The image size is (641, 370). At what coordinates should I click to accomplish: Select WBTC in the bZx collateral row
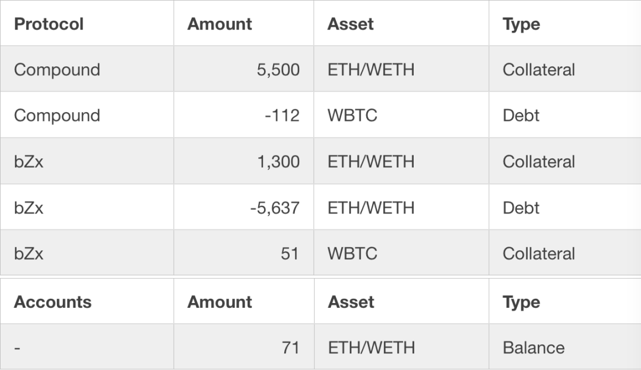[x=352, y=254]
